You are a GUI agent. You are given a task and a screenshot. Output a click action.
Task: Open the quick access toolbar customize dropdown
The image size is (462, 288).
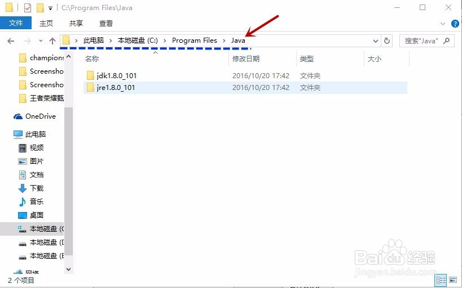[x=50, y=8]
